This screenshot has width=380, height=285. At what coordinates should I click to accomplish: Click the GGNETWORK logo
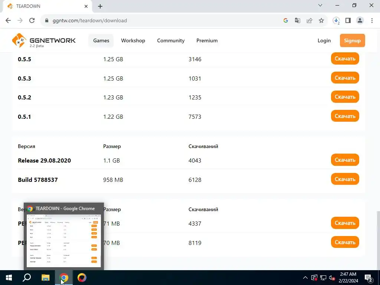[44, 40]
